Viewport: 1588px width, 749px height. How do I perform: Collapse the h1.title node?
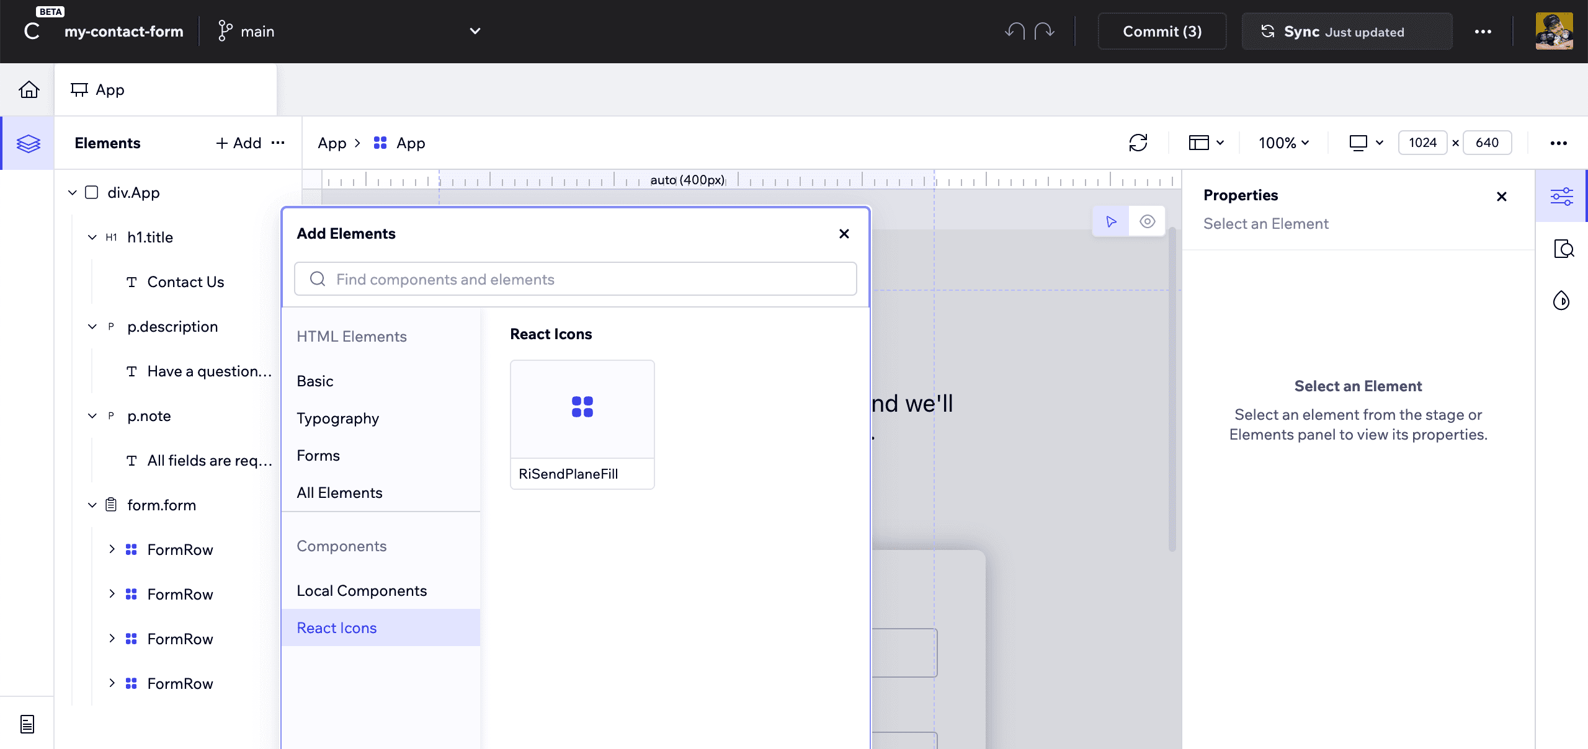point(92,237)
